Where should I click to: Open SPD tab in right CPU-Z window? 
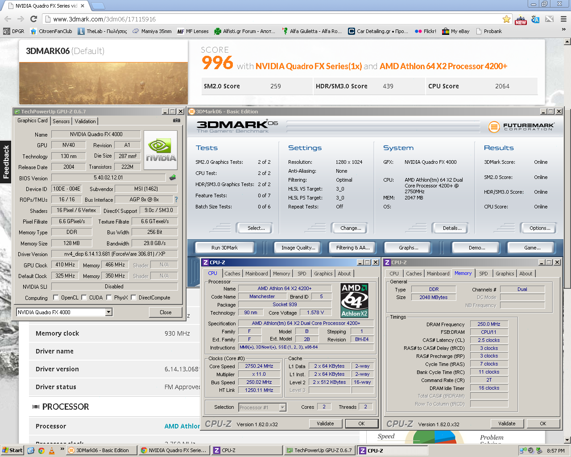tap(484, 274)
